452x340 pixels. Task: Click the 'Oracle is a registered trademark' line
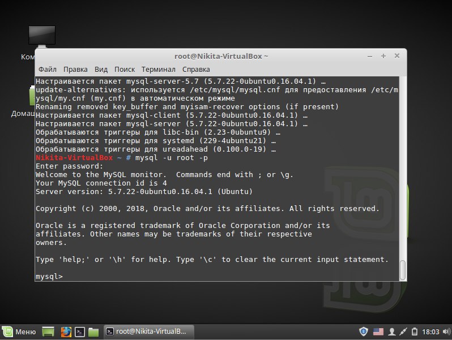[183, 226]
